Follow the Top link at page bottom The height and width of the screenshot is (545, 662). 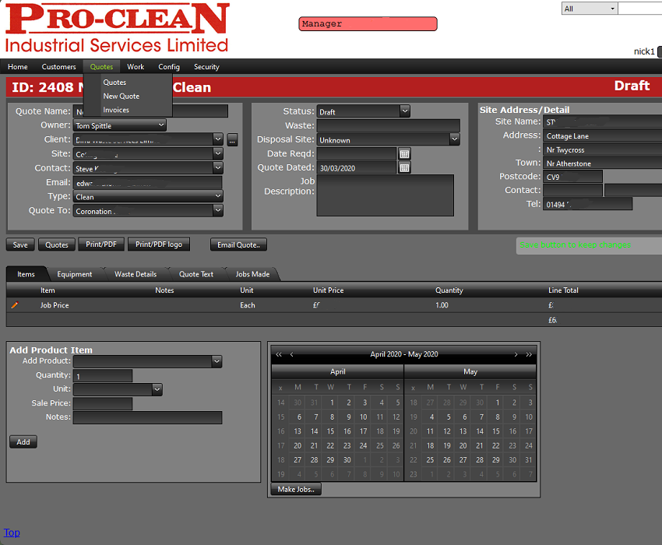(12, 533)
